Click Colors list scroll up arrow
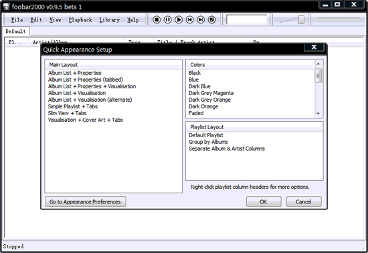 318,64
